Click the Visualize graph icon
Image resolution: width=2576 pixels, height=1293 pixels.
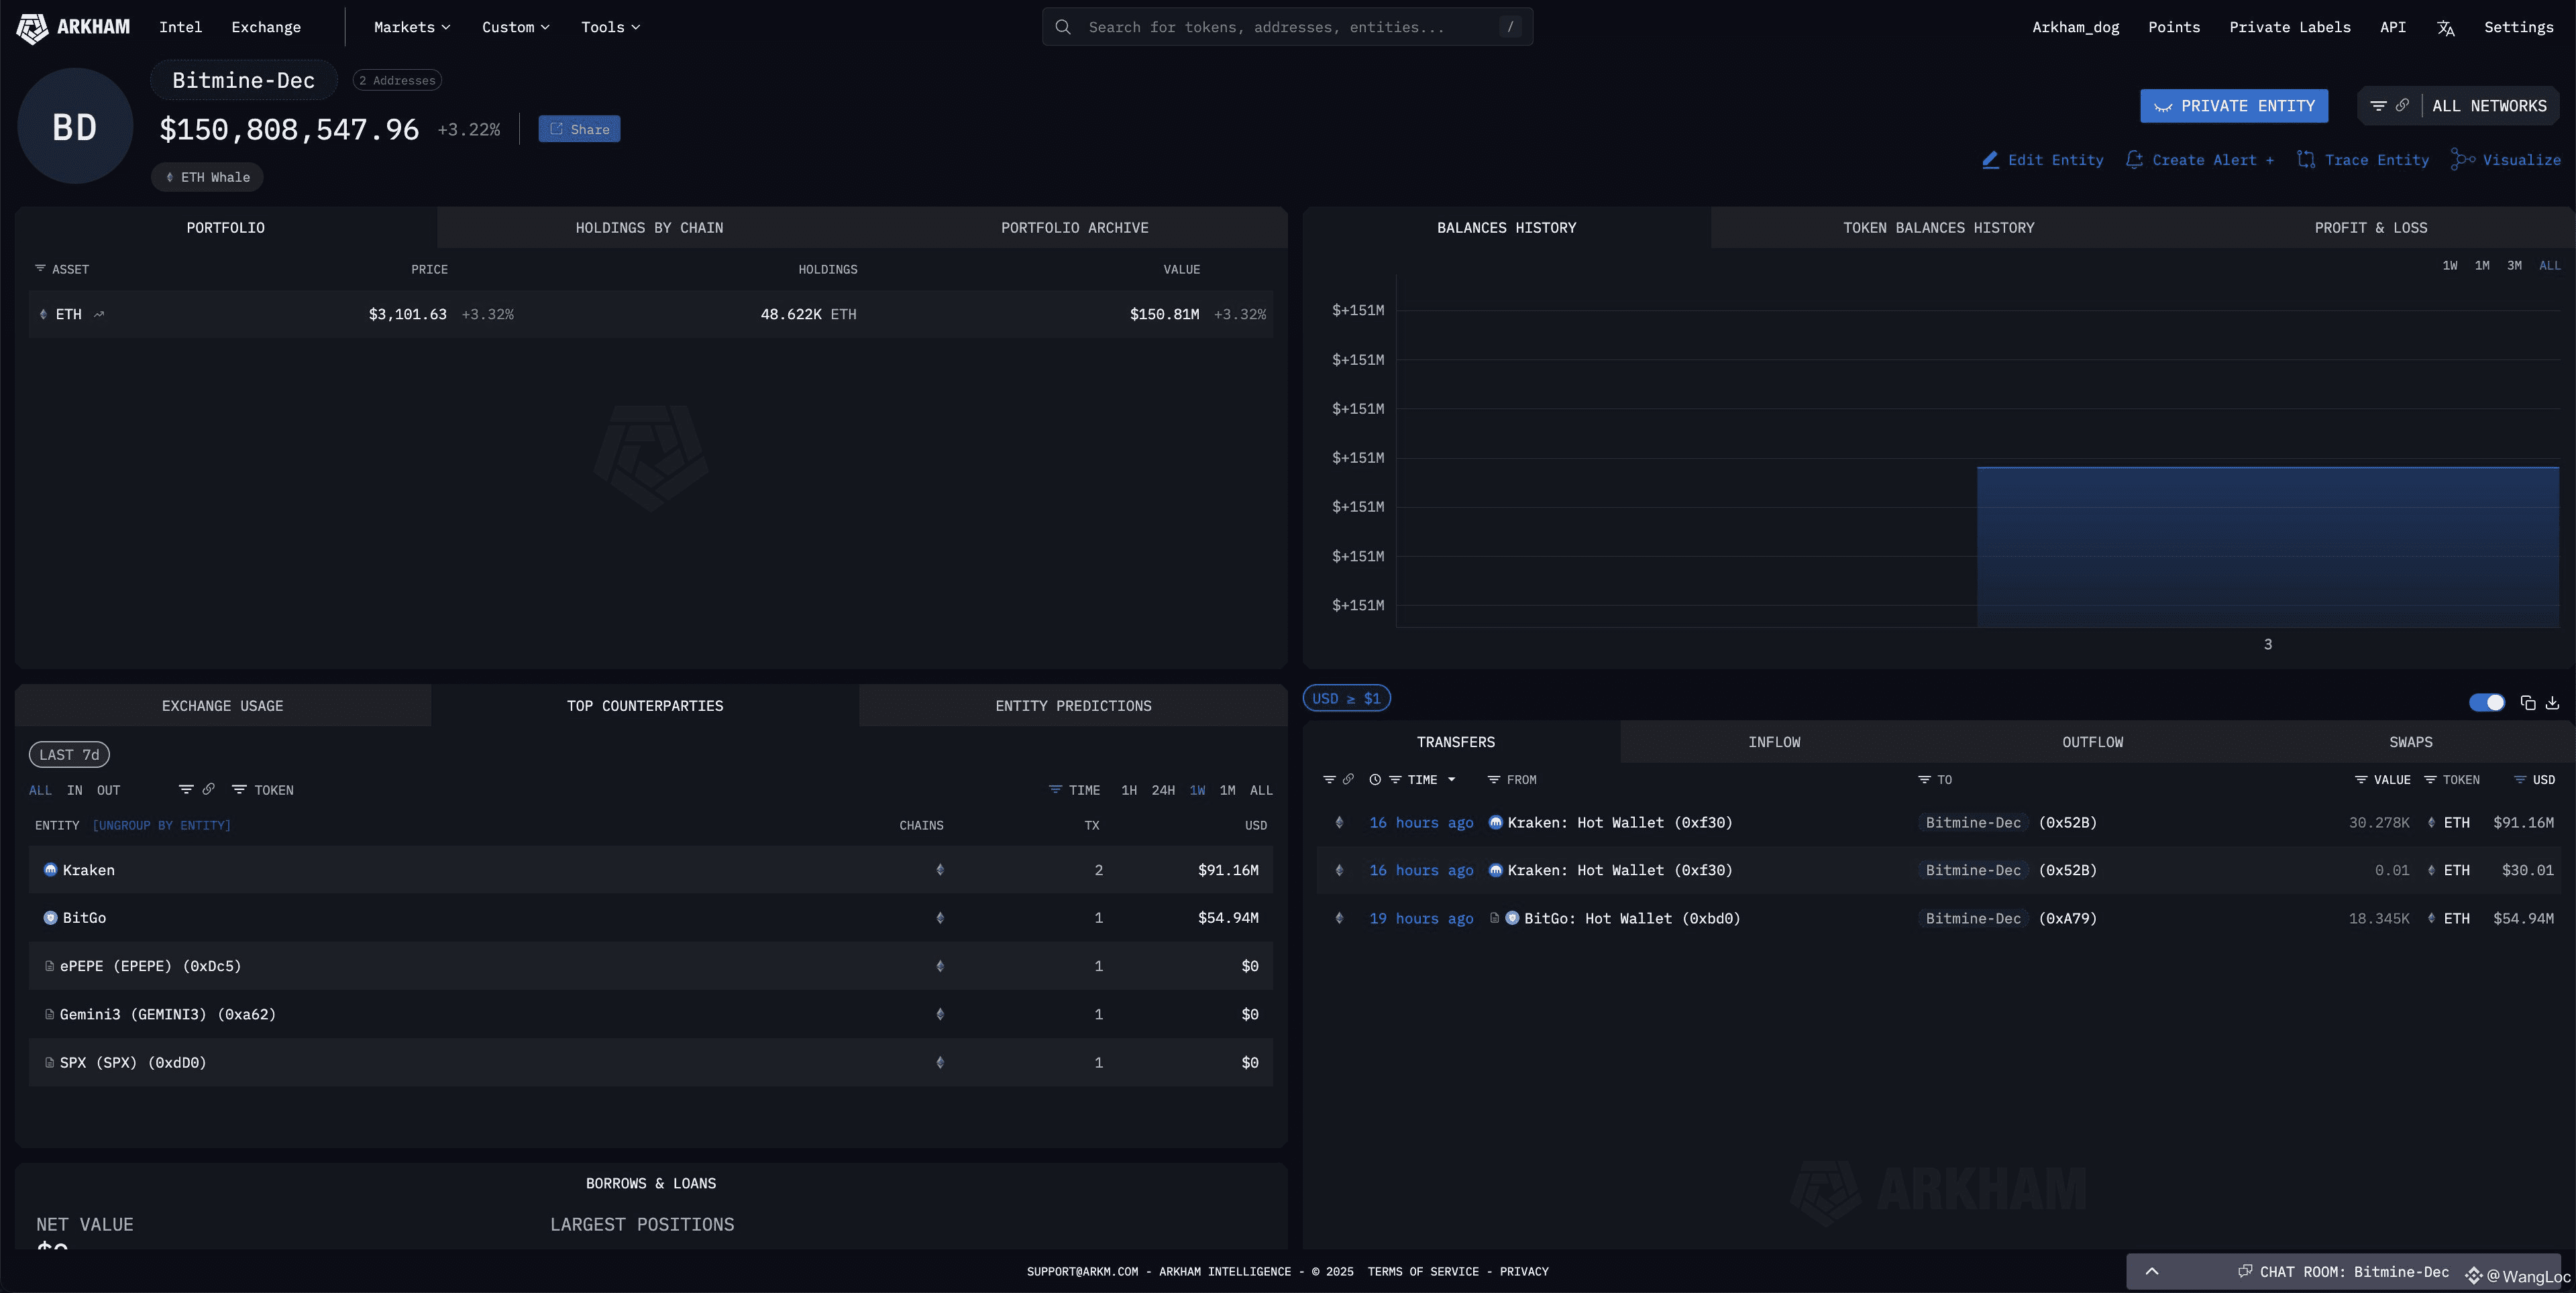click(2462, 160)
